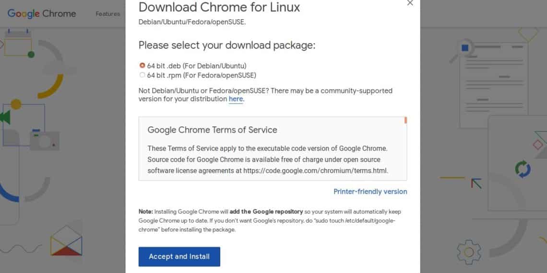The image size is (547, 273).
Task: Click the open envelope icon
Action: tap(66, 242)
